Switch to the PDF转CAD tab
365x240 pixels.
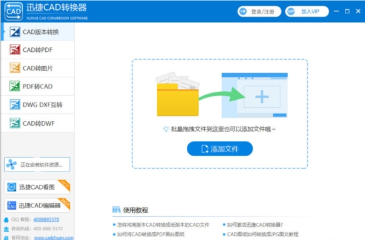[38, 86]
